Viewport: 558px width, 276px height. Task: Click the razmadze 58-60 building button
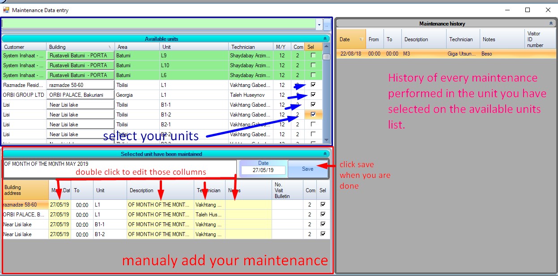click(81, 85)
